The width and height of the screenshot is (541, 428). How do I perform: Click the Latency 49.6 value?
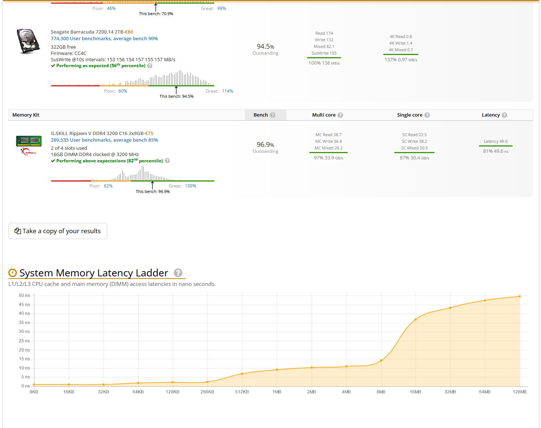pyautogui.click(x=496, y=141)
